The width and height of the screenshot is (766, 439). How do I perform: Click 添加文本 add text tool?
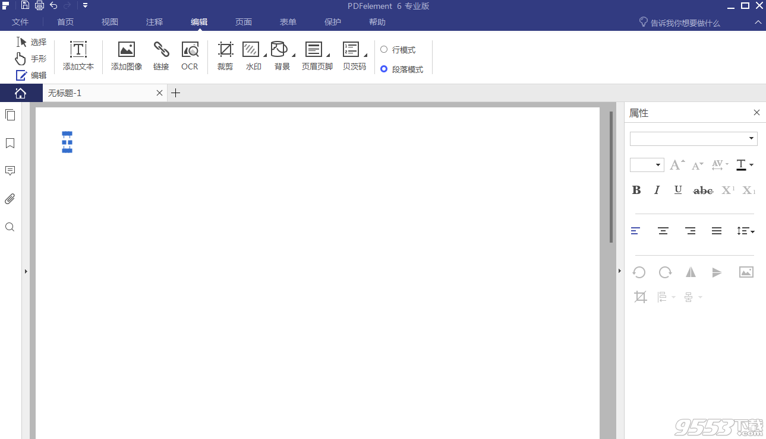(78, 56)
